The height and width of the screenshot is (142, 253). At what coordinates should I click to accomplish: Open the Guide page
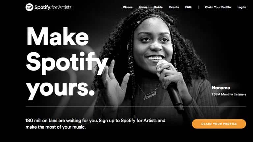click(158, 7)
